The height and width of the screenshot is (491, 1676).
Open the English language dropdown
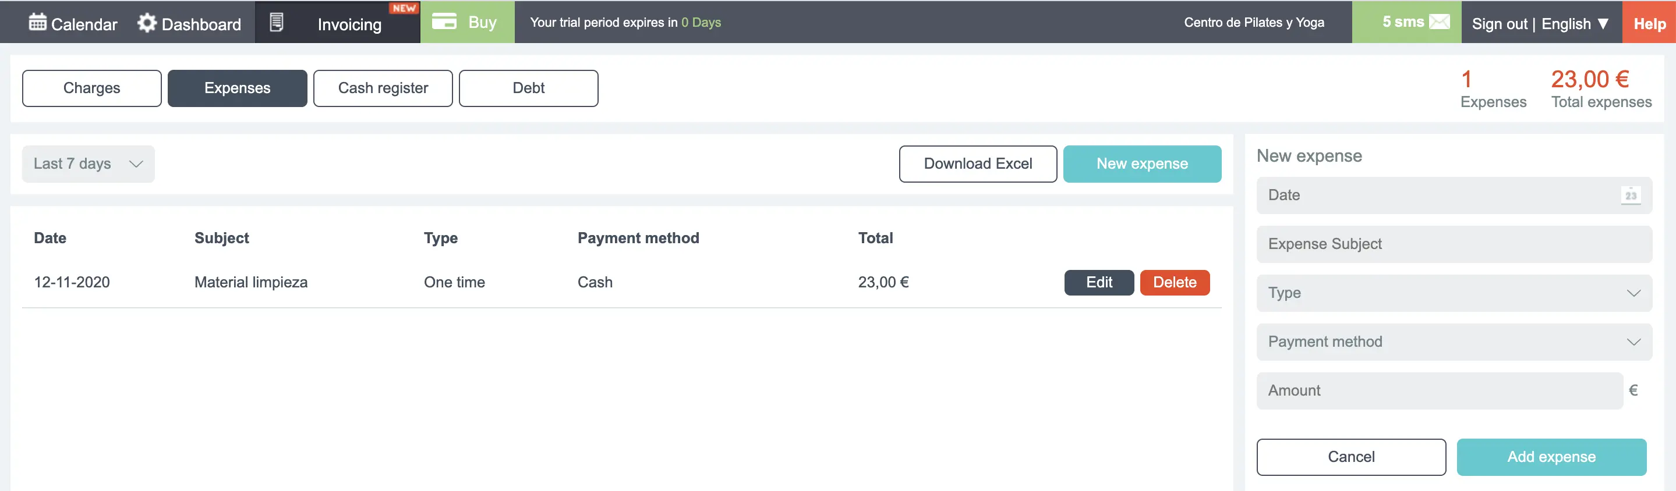(1575, 24)
